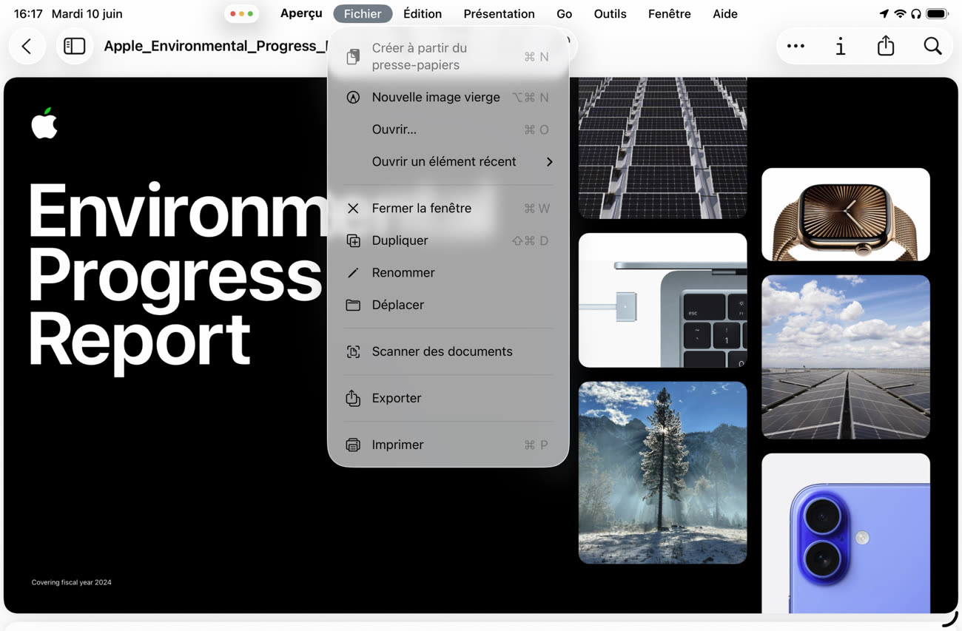Open the Aide menu
This screenshot has height=631, width=962.
pyautogui.click(x=724, y=13)
